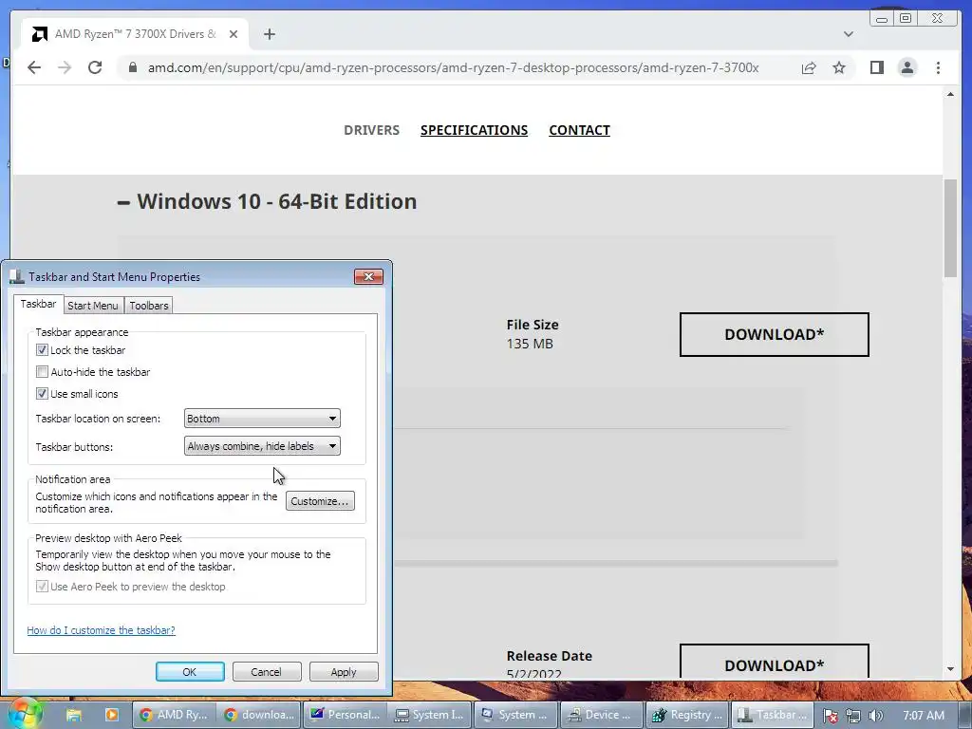Viewport: 972px width, 729px height.
Task: Switch to System ... properties taskbar window
Action: [x=515, y=715]
